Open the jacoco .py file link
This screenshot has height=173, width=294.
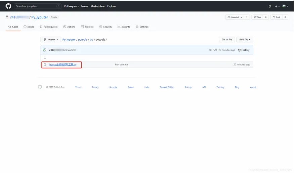62,64
